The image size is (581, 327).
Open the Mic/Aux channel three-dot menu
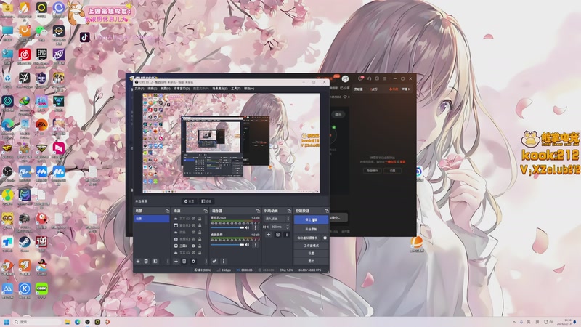click(x=256, y=227)
